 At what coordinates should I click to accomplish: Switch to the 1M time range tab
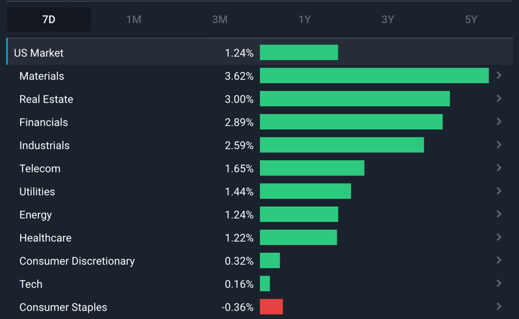click(x=134, y=19)
